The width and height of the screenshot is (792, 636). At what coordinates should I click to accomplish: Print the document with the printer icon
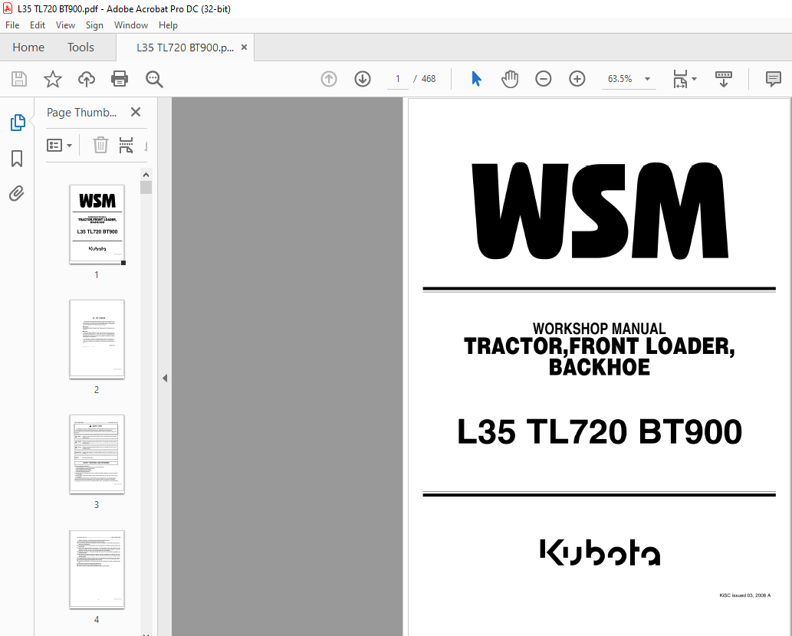click(120, 79)
